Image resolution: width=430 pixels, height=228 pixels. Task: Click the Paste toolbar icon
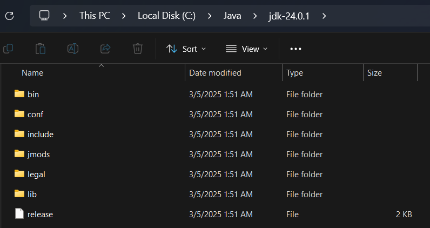(41, 49)
